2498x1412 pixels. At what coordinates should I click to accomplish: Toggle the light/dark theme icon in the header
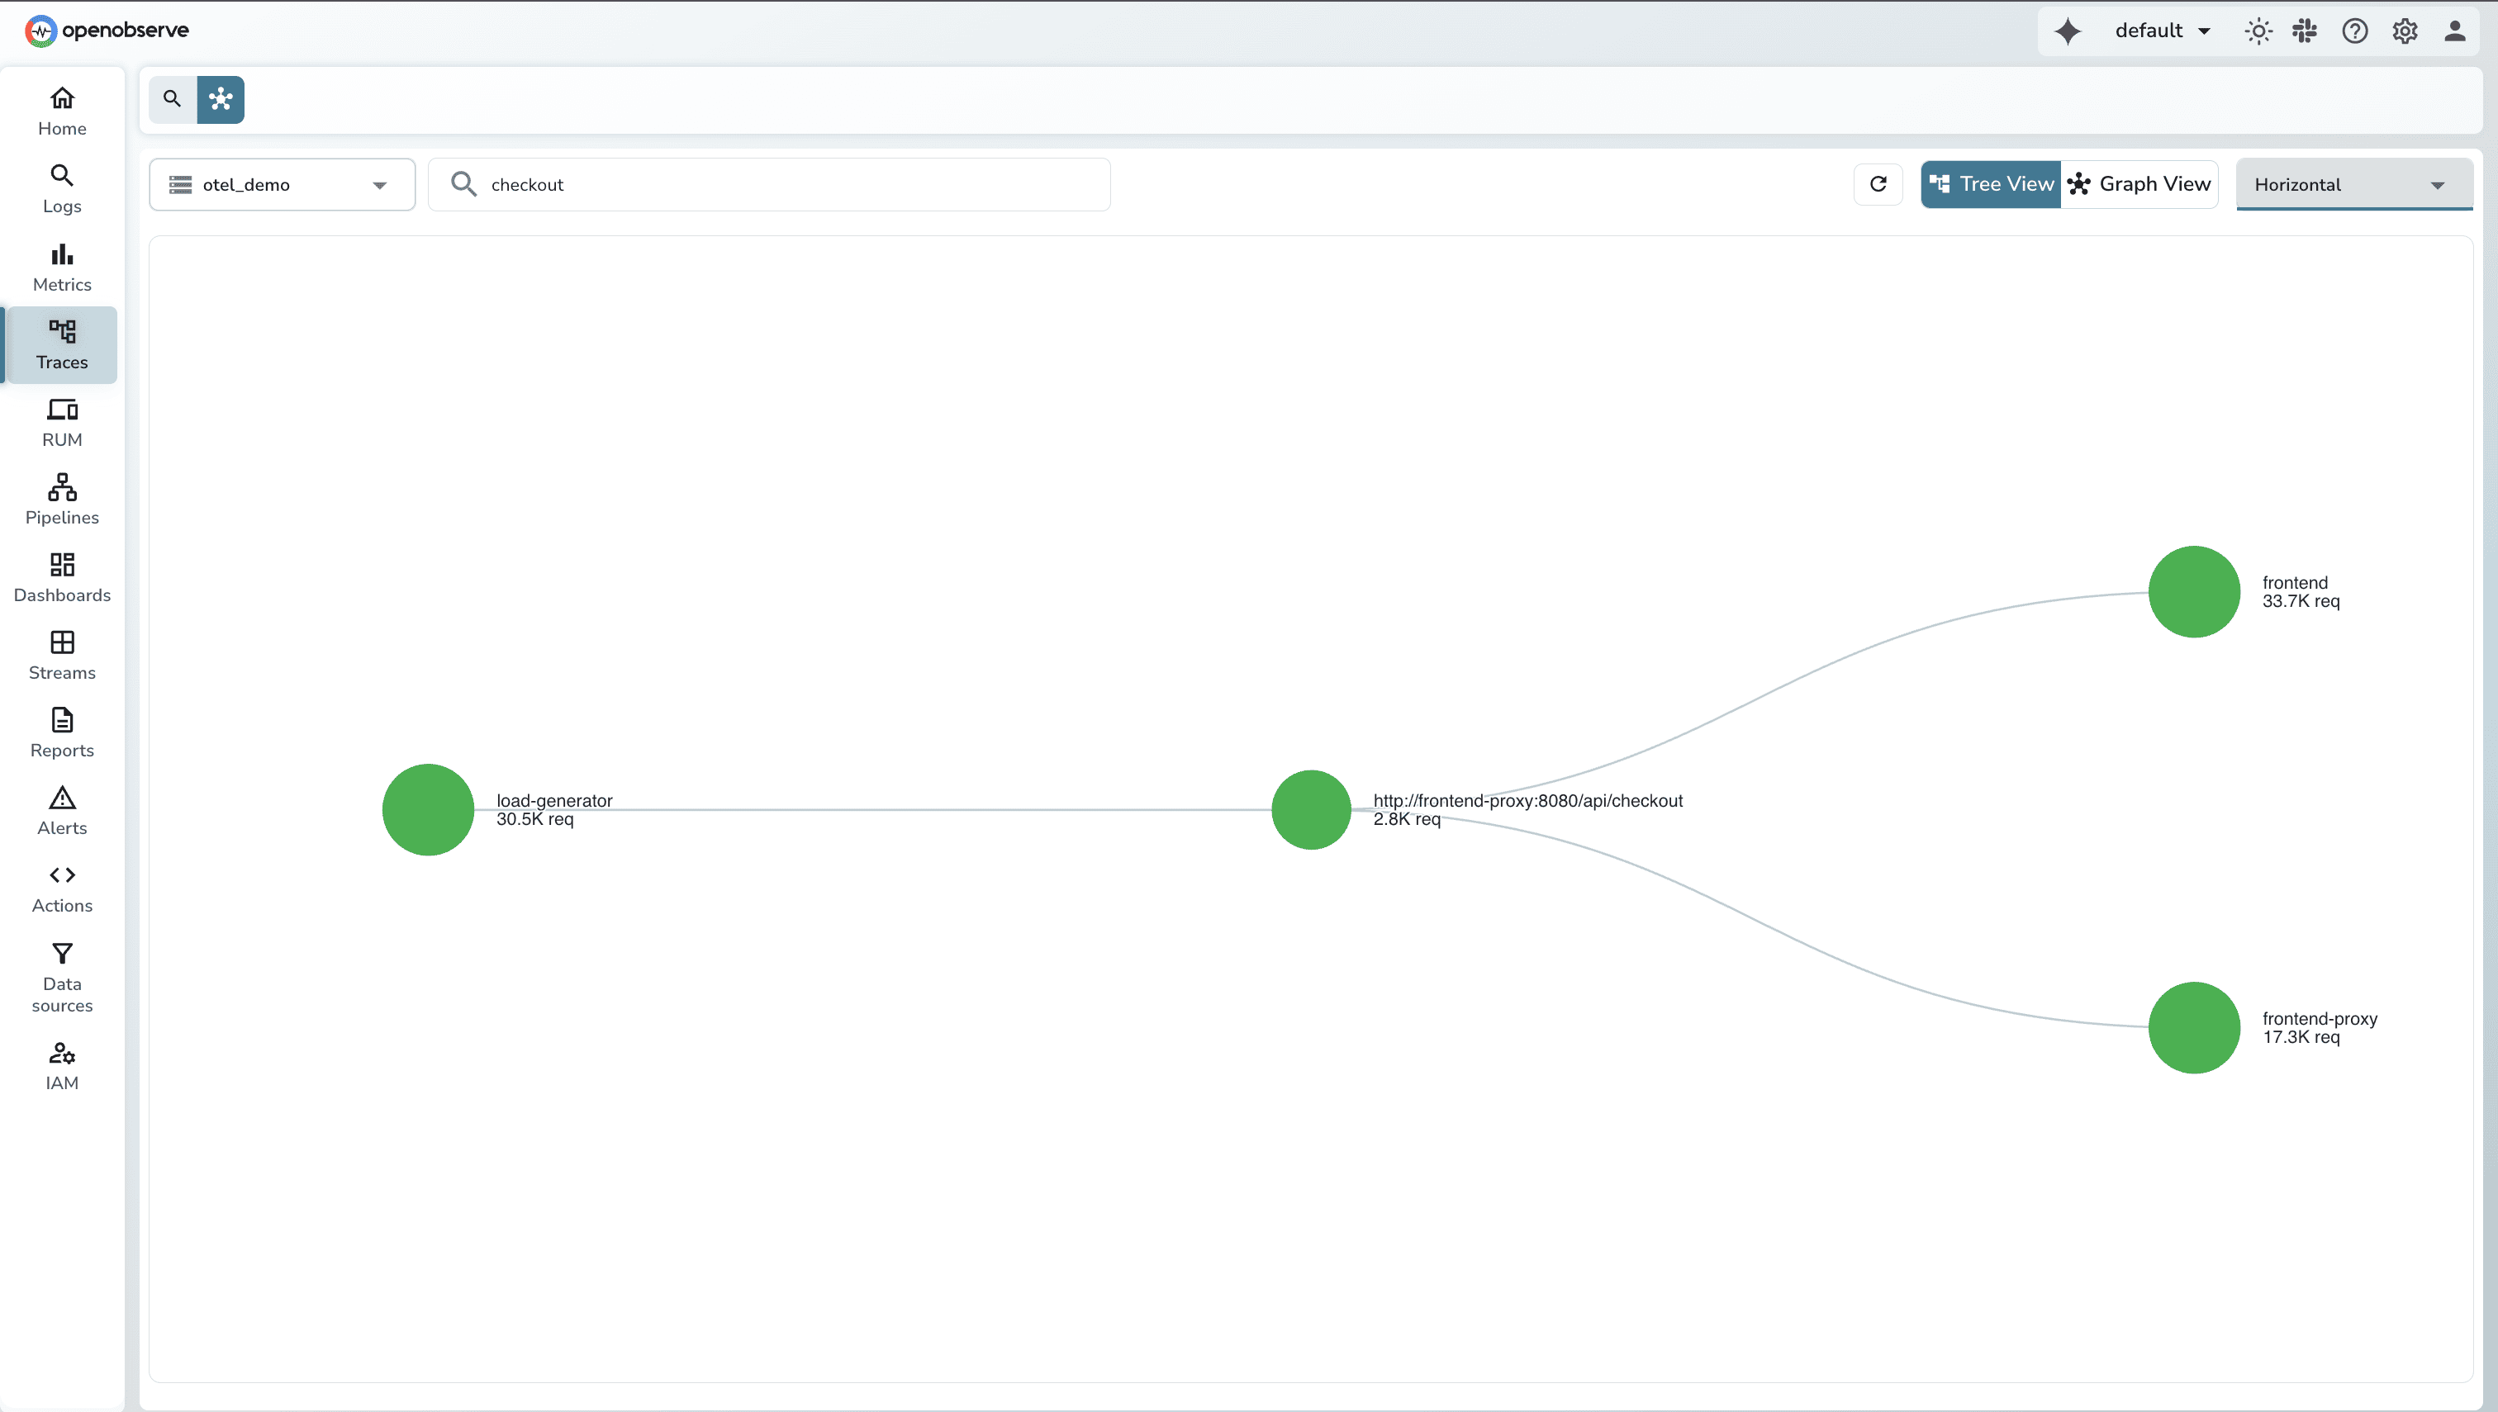tap(2258, 30)
